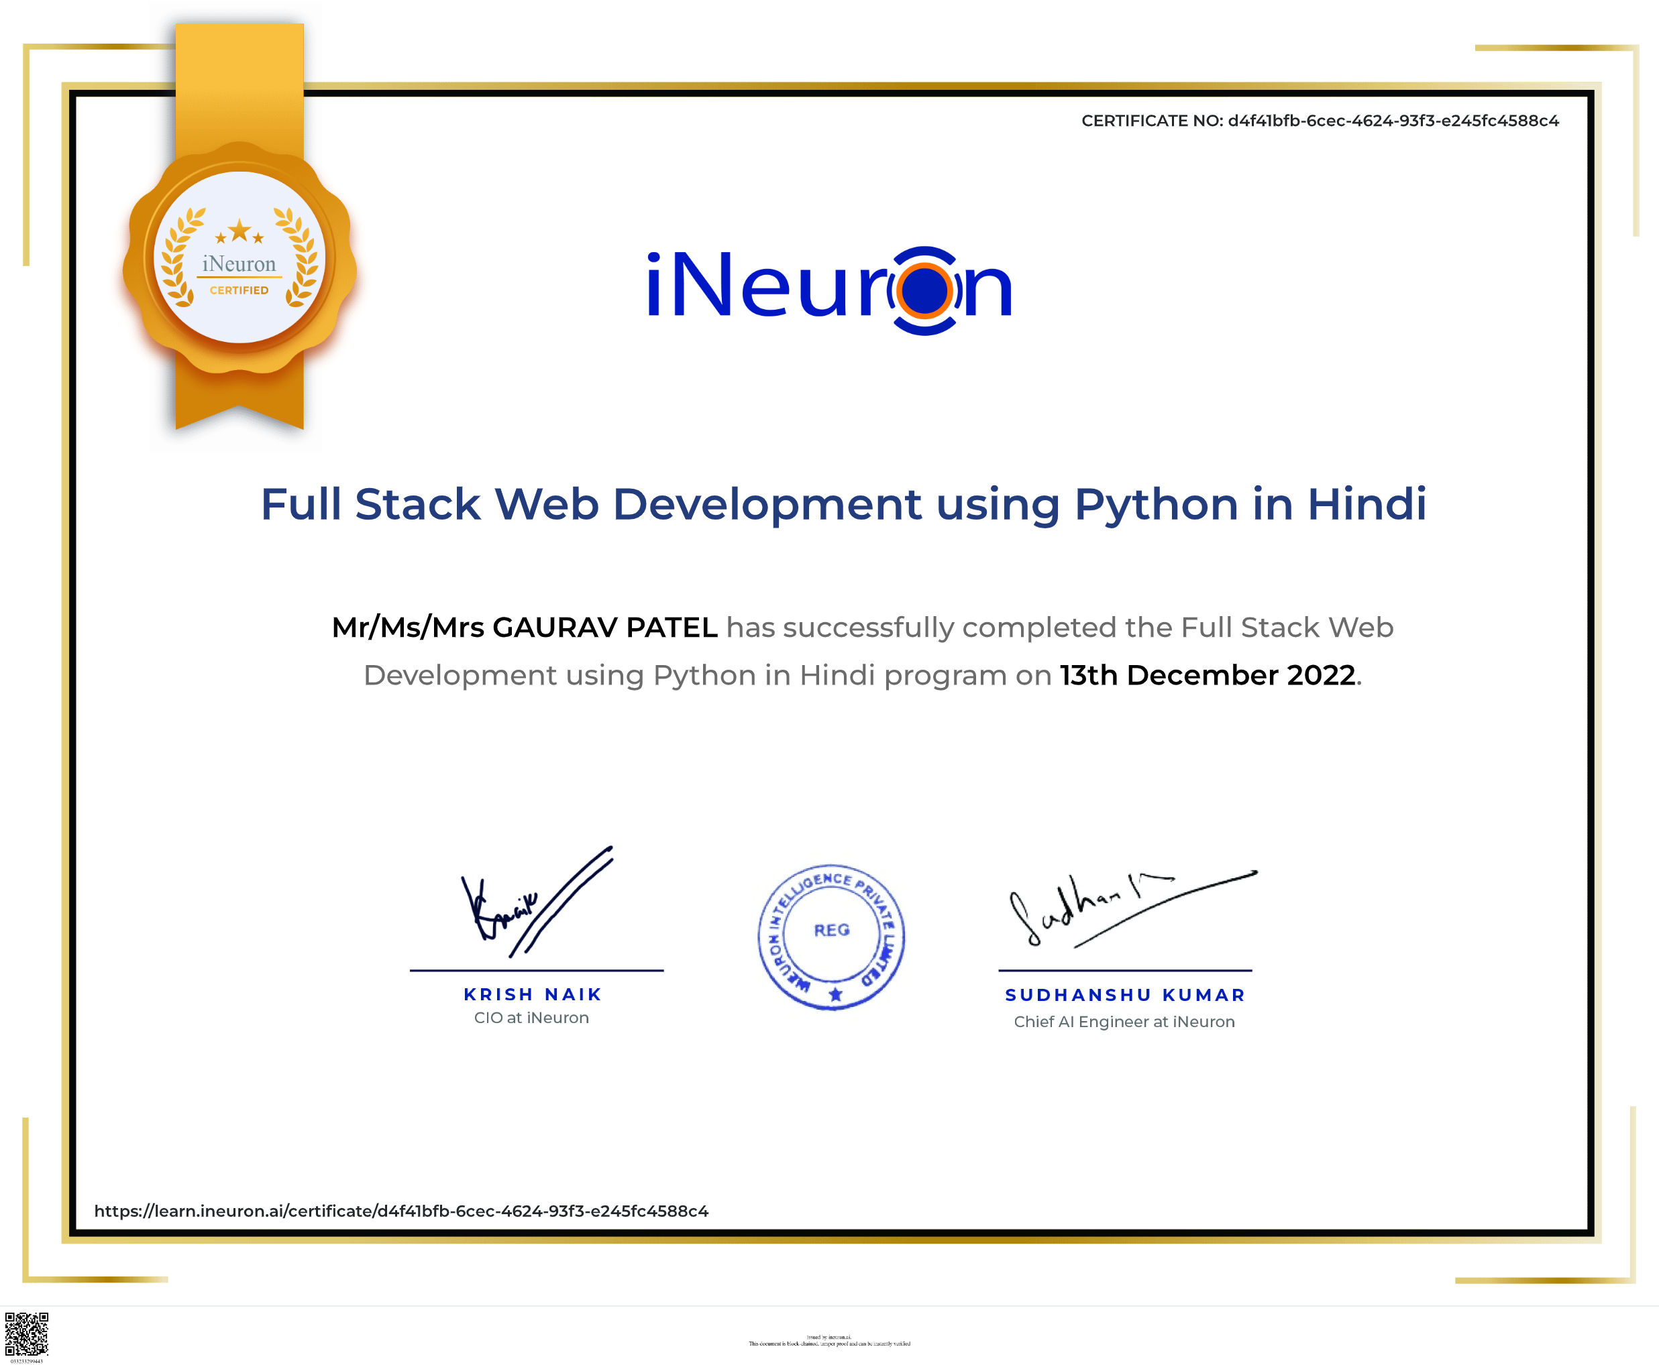Click the name SUDHANSHU KUMAR
This screenshot has height=1365, width=1659.
(x=1125, y=996)
